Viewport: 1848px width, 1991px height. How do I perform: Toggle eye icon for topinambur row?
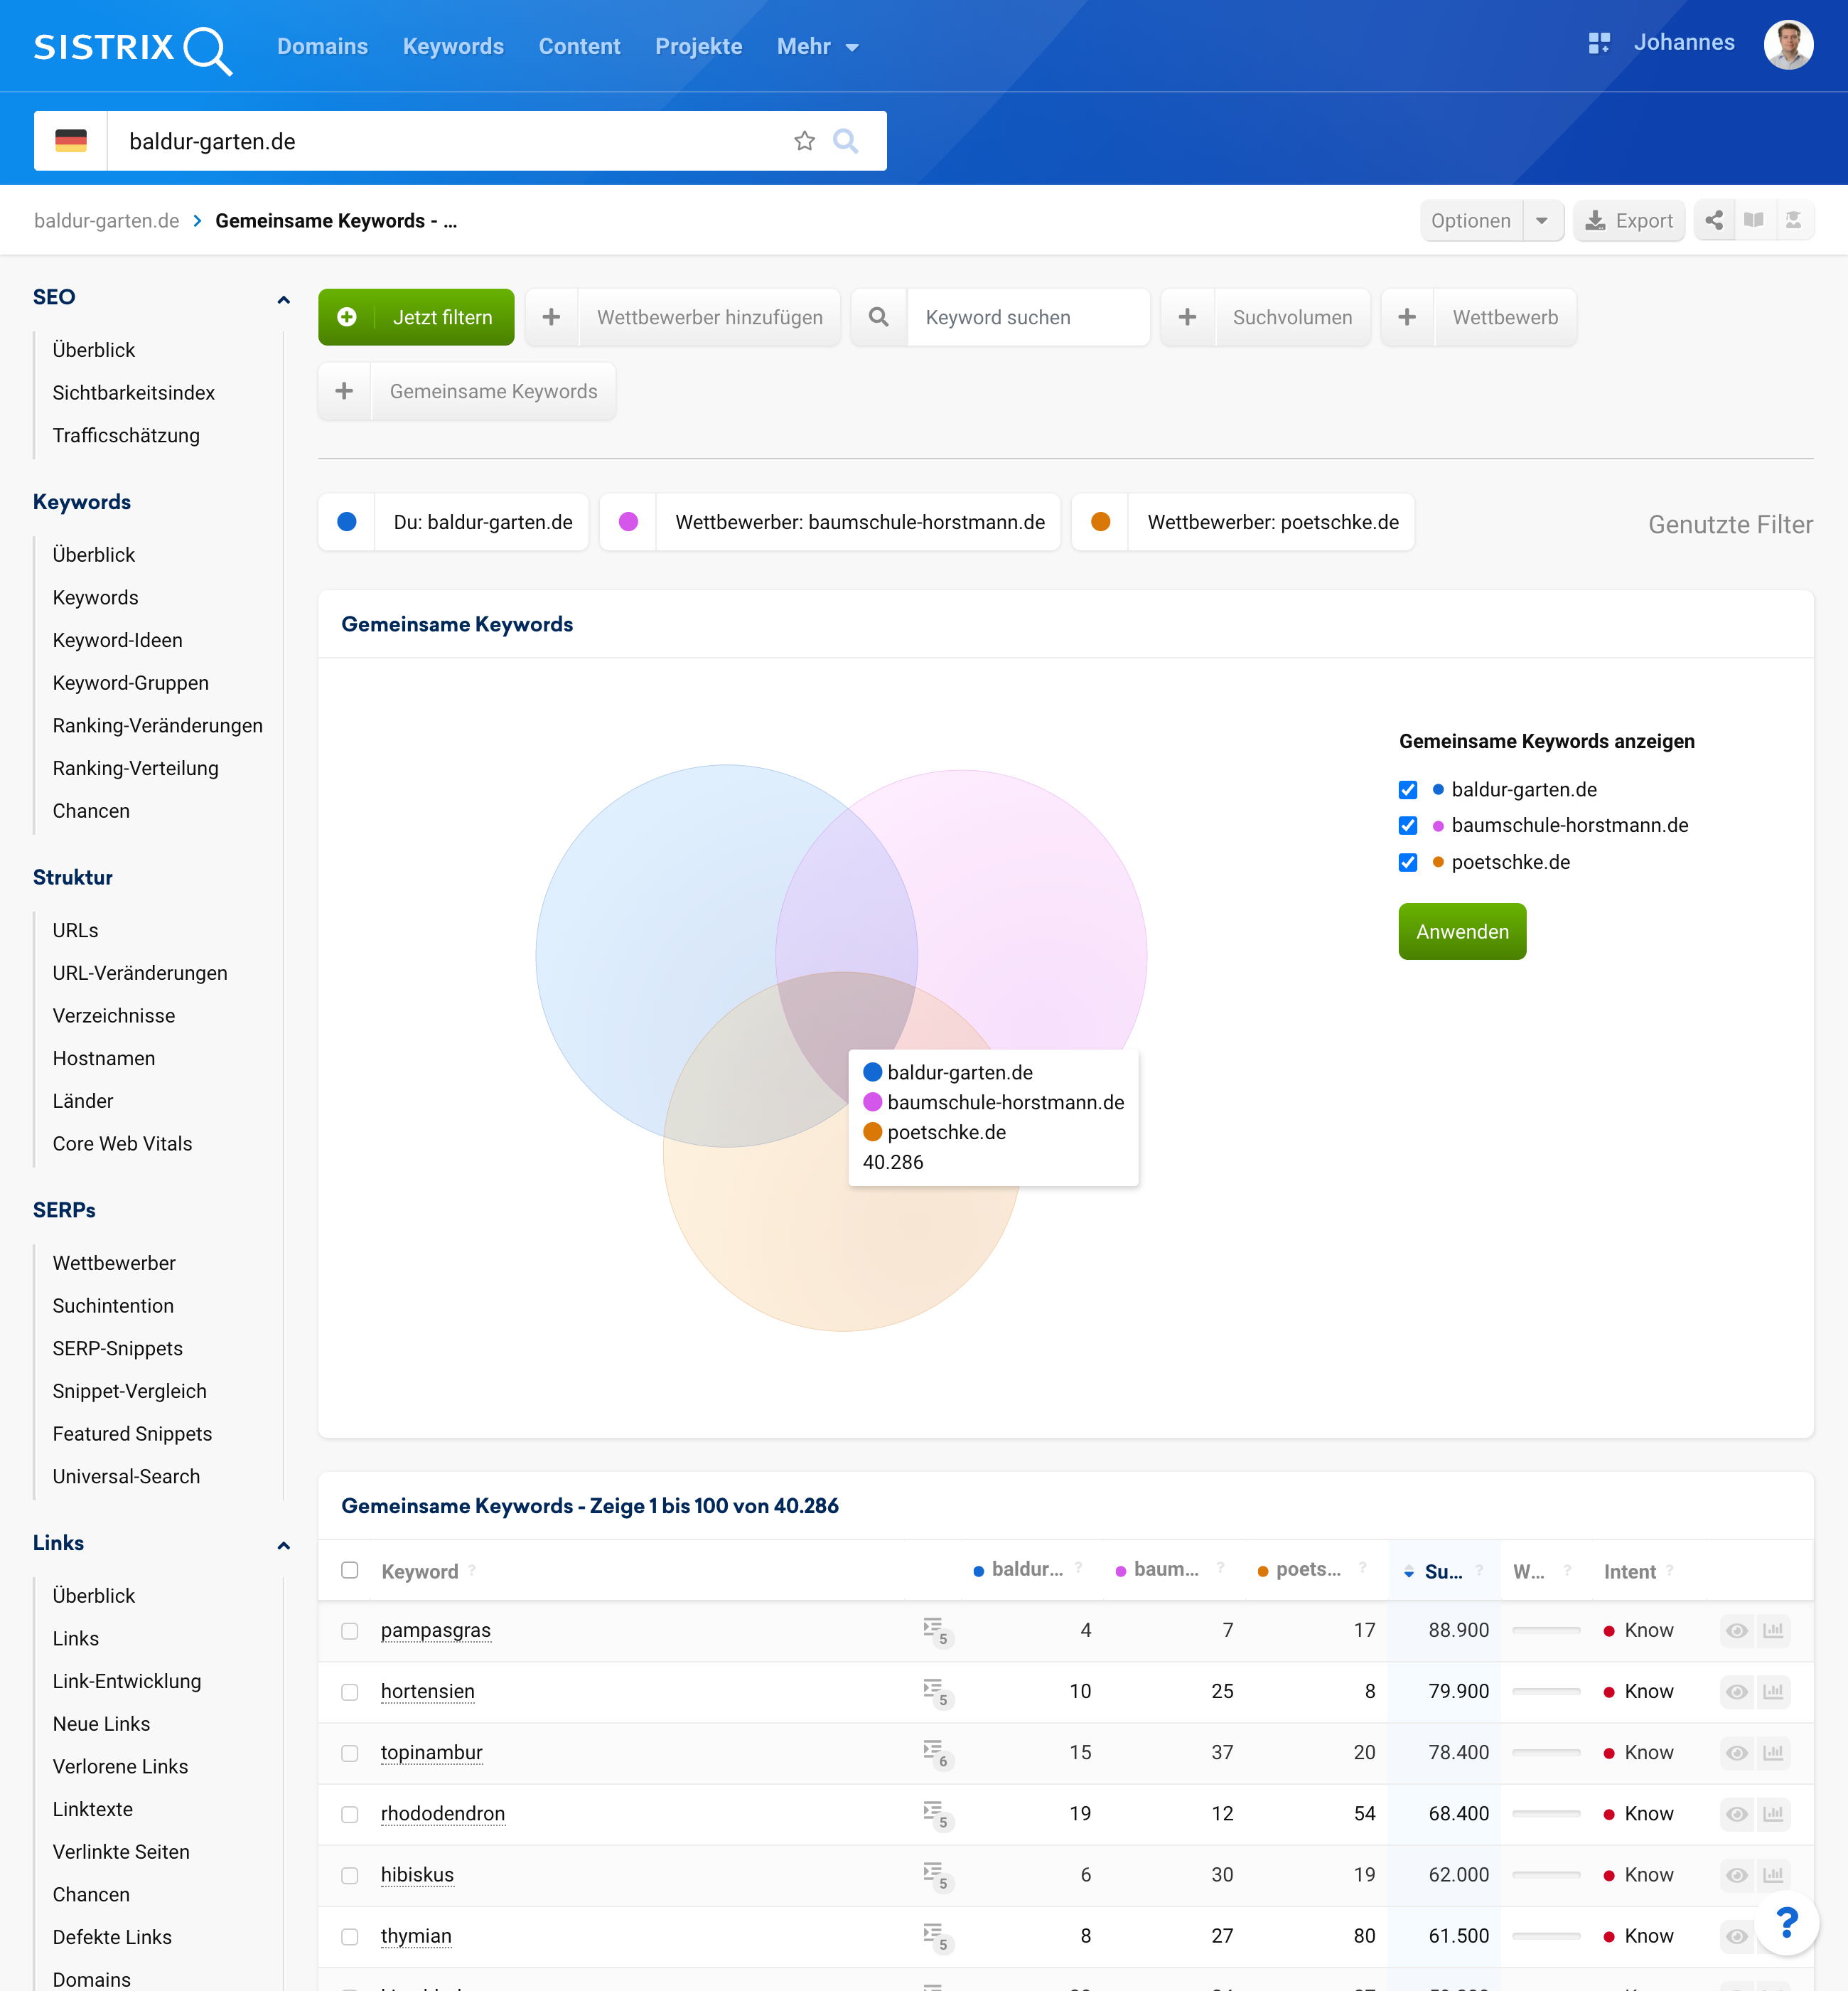point(1737,1752)
